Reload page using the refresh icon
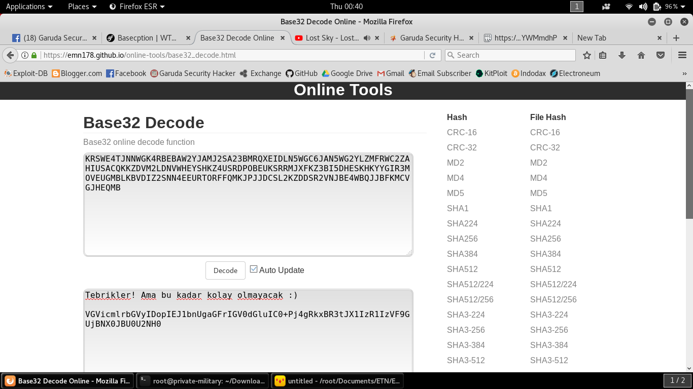The image size is (693, 389). click(x=432, y=55)
